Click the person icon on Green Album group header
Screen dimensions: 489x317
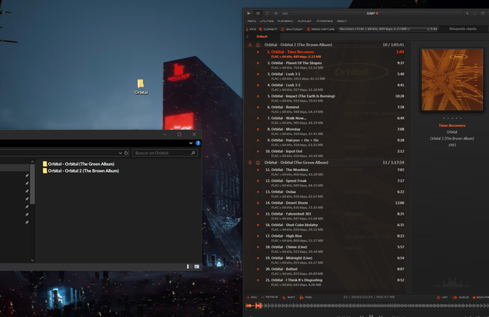(250, 163)
